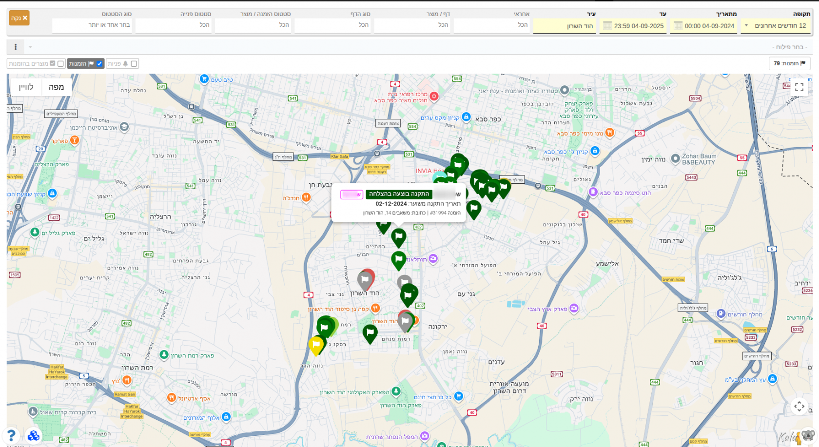Switch to מפה map view

[56, 87]
